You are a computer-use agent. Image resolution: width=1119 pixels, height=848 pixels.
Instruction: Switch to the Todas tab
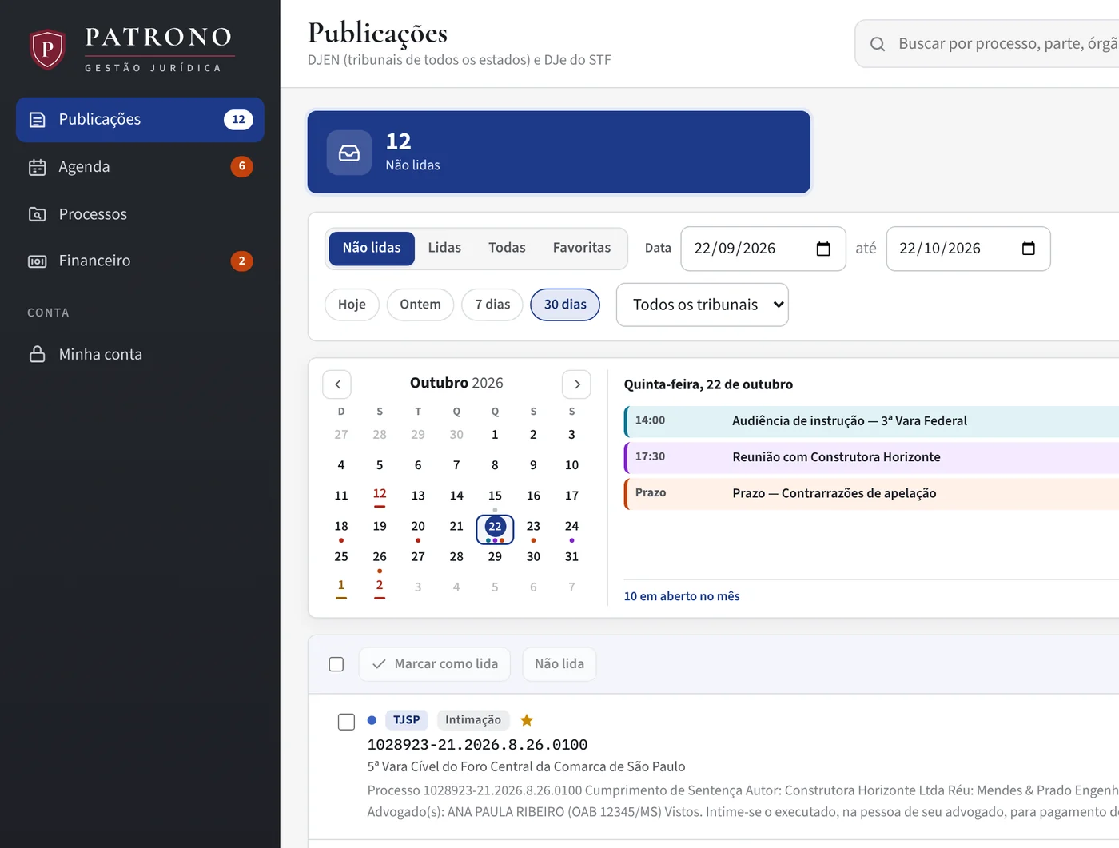click(507, 248)
